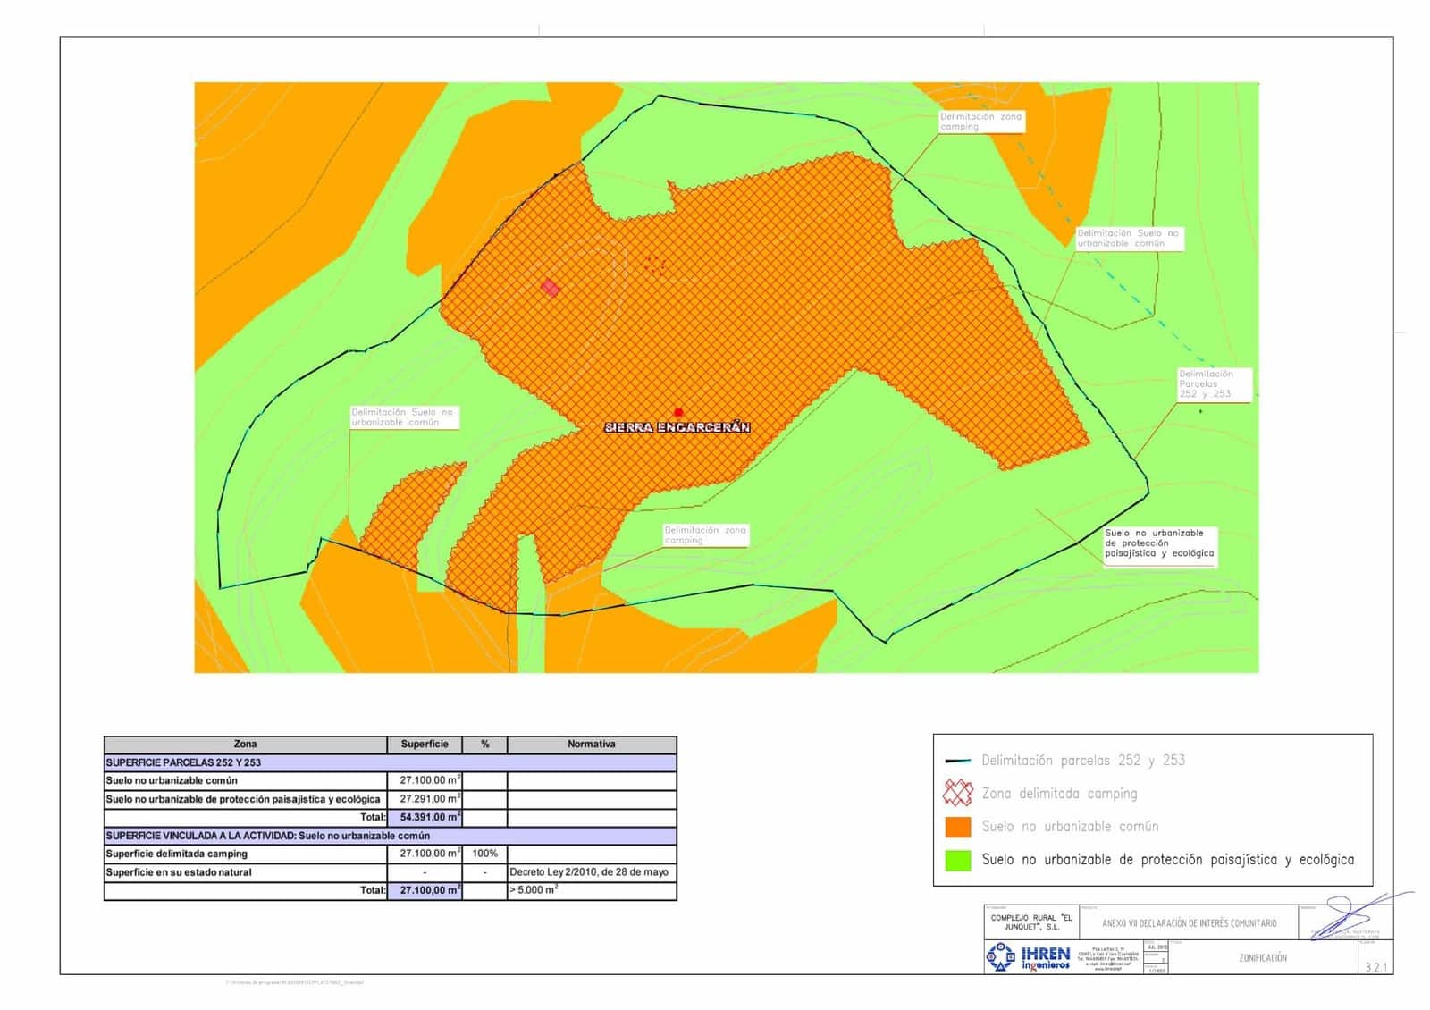Click the top 'Delimitación zona camping' callout
Screen dimensions: 1430x1010
[x=980, y=122]
